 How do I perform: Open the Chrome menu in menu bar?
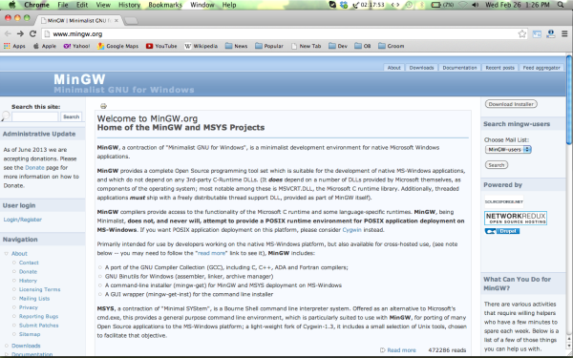click(36, 5)
